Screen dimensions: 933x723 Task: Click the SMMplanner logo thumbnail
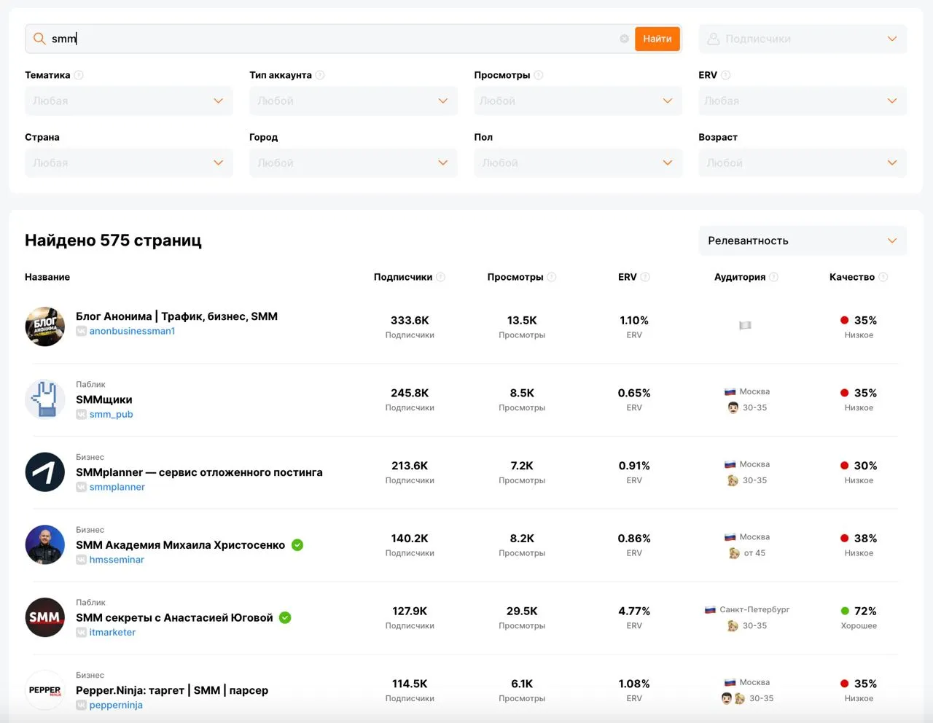pos(45,472)
